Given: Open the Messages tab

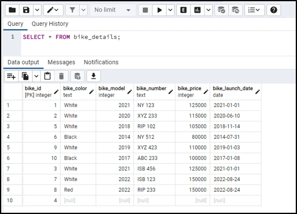Looking at the screenshot, I should click(x=61, y=62).
